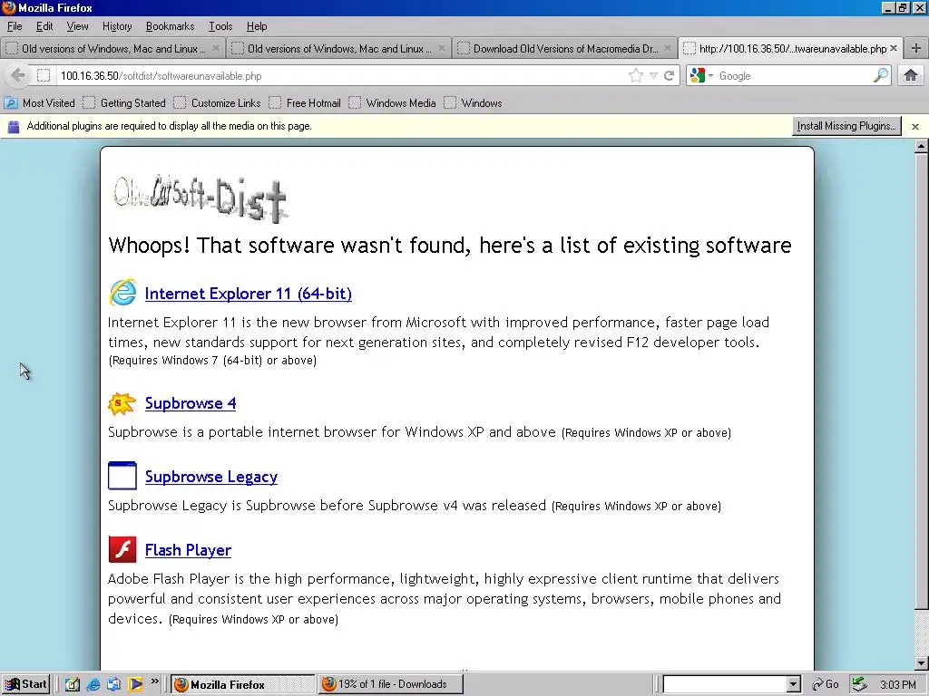Click the Windows Media bookmark
This screenshot has width=929, height=696.
pyautogui.click(x=392, y=103)
